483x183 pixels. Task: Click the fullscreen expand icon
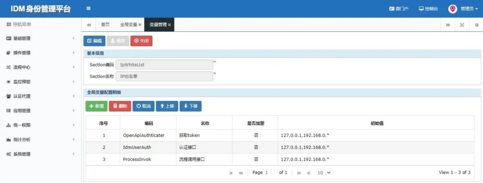point(462,25)
